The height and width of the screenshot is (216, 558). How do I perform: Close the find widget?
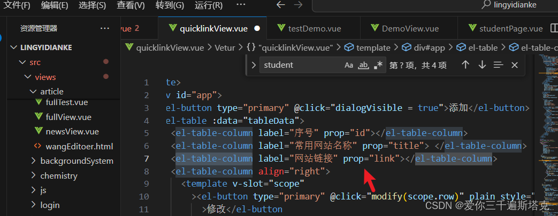[x=515, y=65]
